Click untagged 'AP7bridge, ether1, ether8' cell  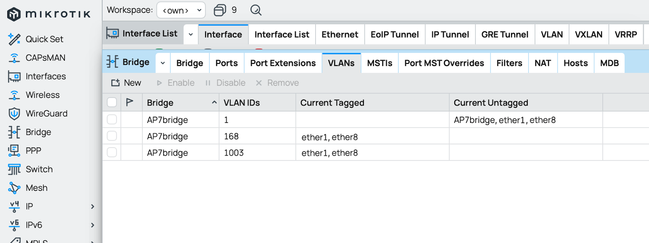click(x=526, y=120)
